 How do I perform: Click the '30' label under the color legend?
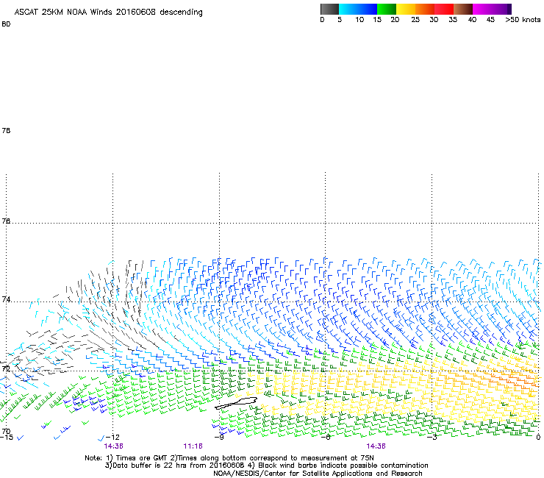(x=434, y=20)
